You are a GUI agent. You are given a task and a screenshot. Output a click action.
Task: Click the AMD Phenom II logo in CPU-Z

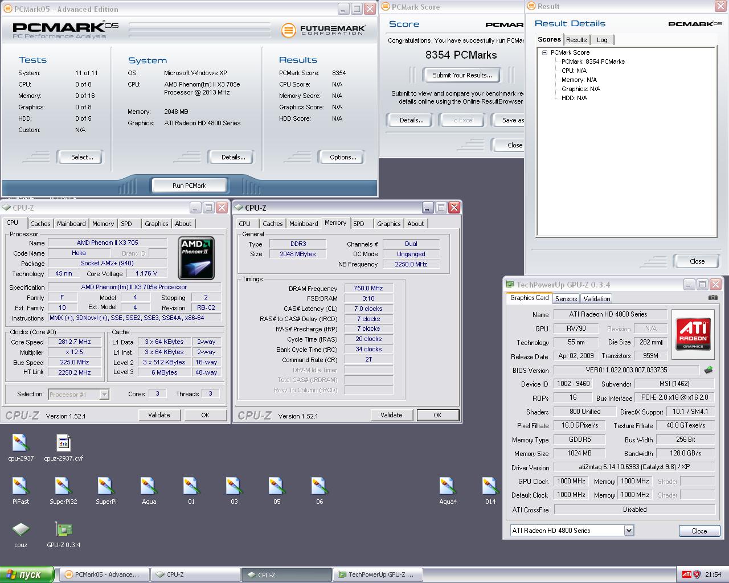coord(196,258)
